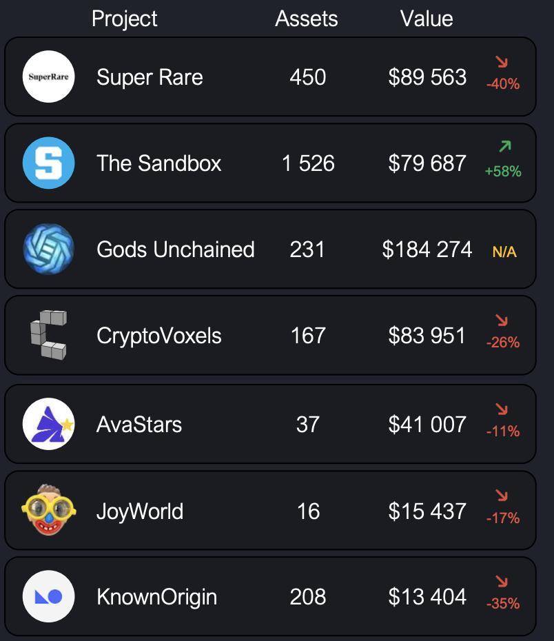The height and width of the screenshot is (641, 554).
Task: Open The Sandbox project link
Action: [x=158, y=163]
